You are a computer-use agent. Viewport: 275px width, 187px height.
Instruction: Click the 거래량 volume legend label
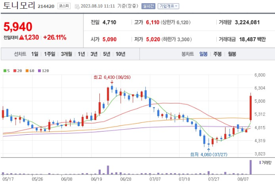coord(265,163)
